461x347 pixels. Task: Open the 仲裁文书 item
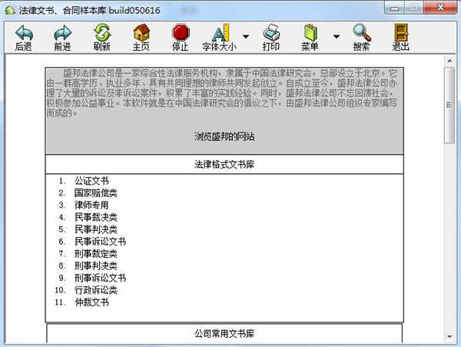[x=91, y=302]
